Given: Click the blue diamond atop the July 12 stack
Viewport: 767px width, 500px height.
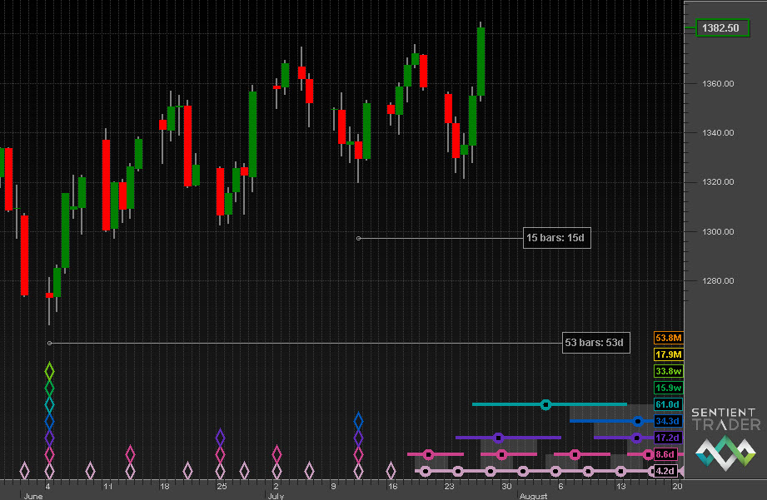Looking at the screenshot, I should 358,420.
